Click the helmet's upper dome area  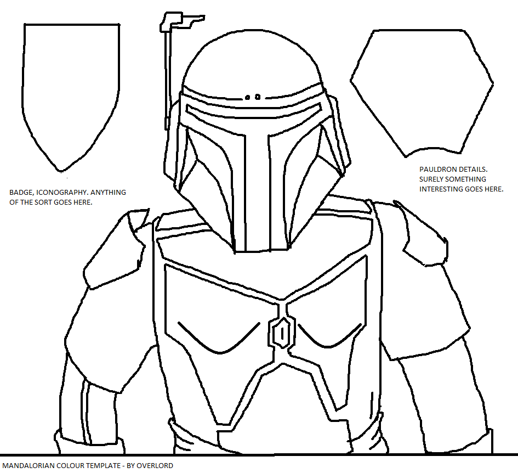pos(252,60)
